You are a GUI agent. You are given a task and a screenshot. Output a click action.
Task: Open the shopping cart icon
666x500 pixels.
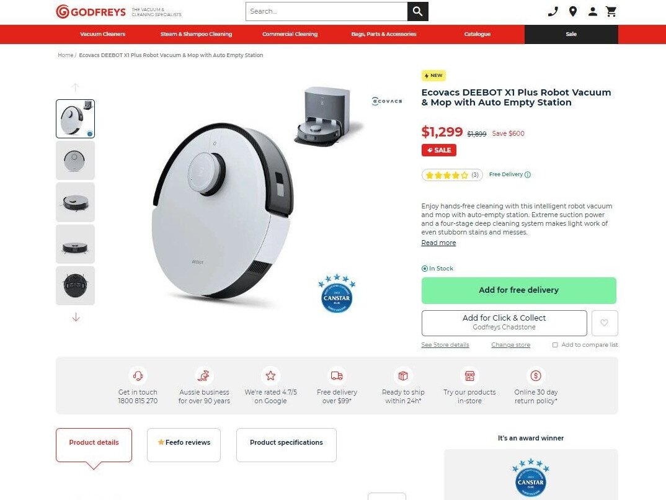(611, 11)
